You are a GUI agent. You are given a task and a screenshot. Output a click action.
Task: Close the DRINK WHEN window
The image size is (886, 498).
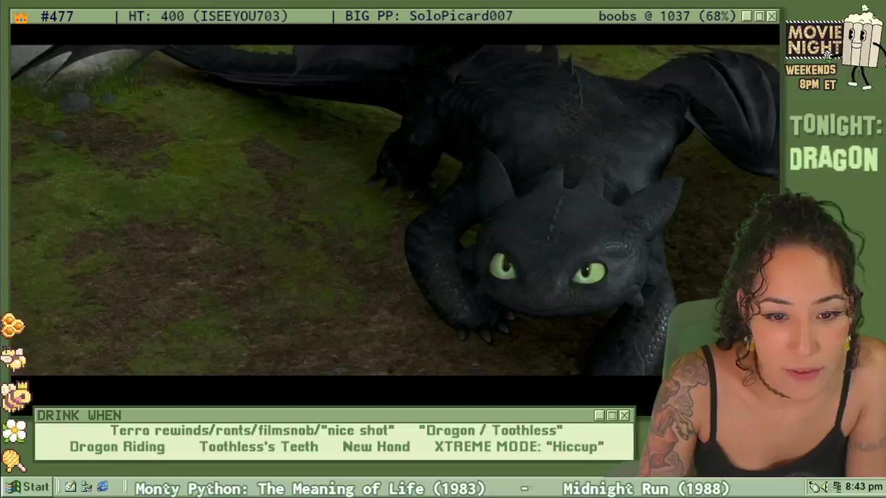(624, 415)
